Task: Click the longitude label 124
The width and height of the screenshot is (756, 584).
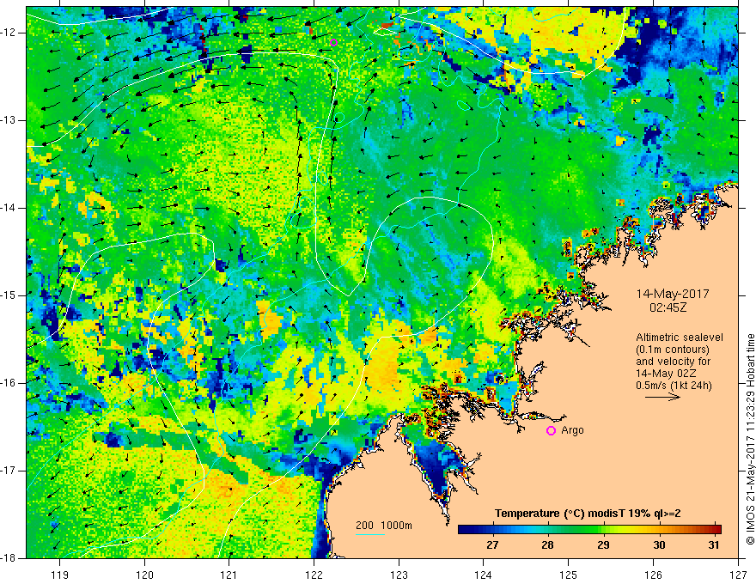Action: [x=484, y=575]
